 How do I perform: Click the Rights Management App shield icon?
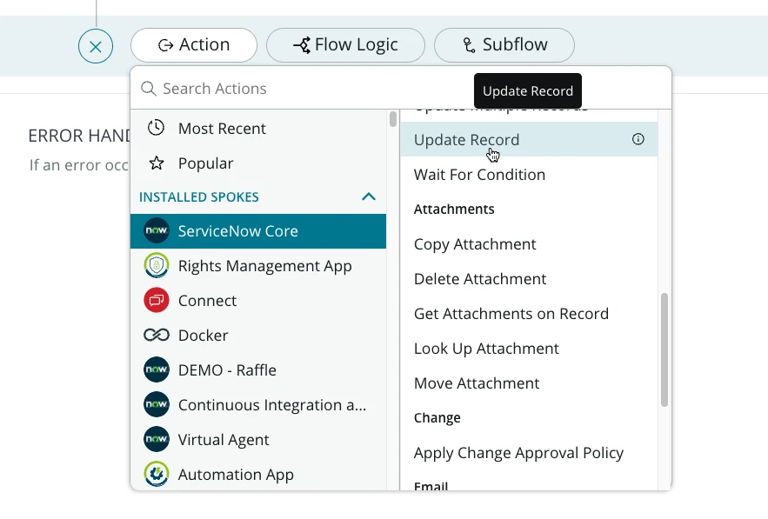click(157, 266)
